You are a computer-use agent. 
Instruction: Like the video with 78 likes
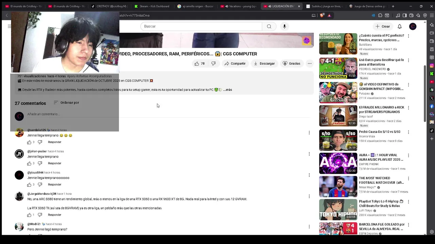click(199, 63)
